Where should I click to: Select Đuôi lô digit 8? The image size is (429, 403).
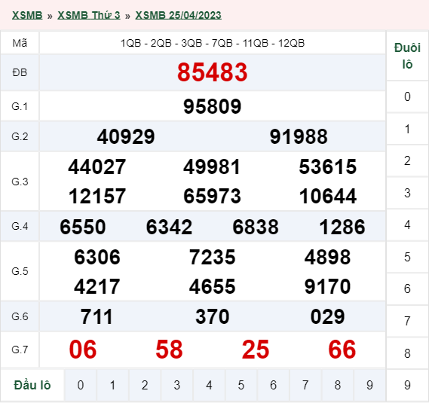pyautogui.click(x=407, y=353)
